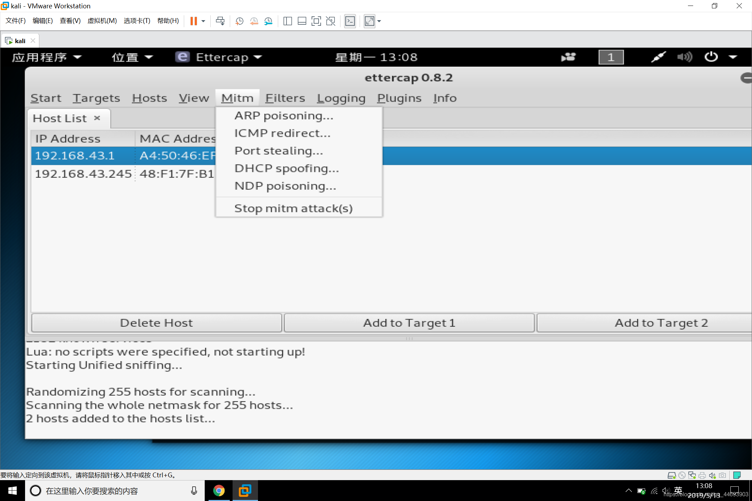Click Delete Host button
Screen dimensions: 752x501
156,323
